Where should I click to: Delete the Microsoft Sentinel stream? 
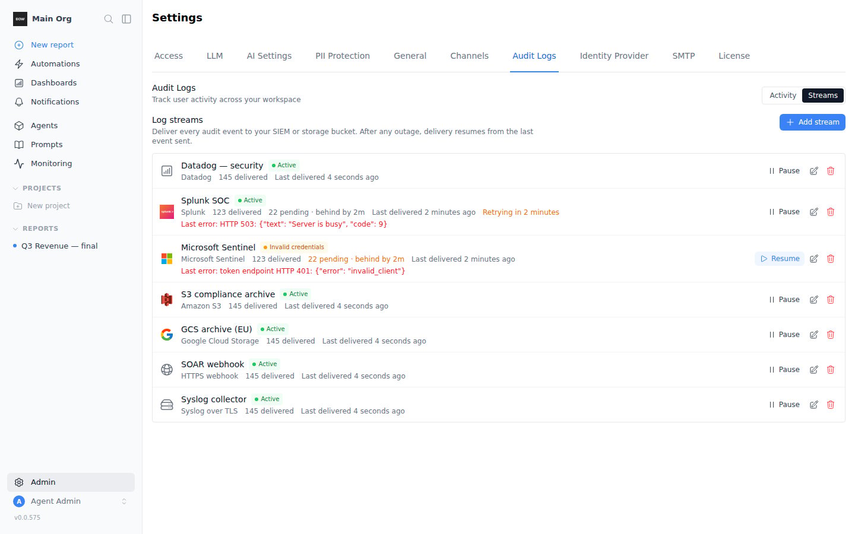pos(831,259)
